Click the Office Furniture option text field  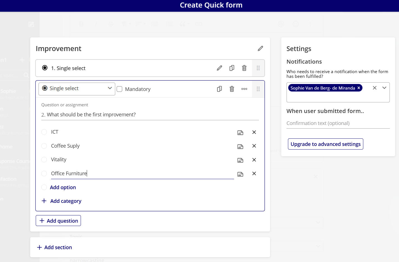(x=142, y=174)
